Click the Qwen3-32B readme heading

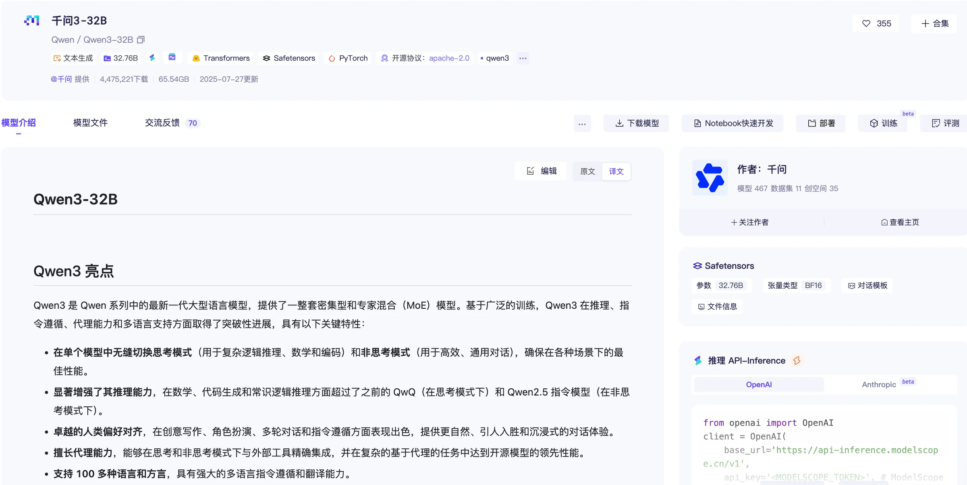pyautogui.click(x=75, y=199)
